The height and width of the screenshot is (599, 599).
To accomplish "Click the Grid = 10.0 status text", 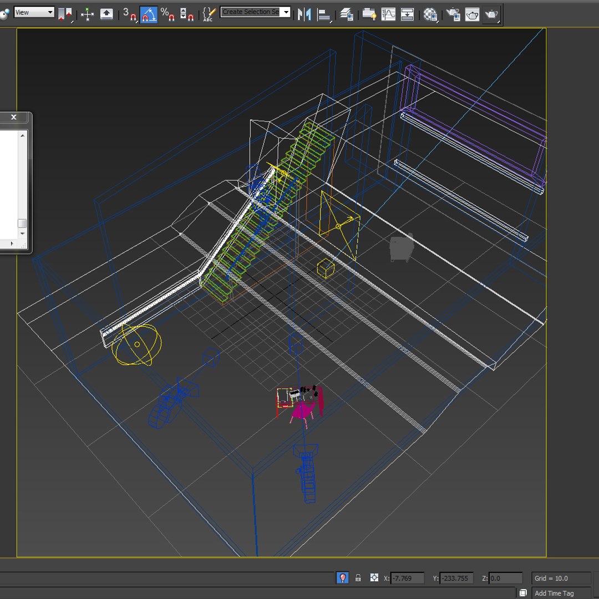I will click(551, 578).
